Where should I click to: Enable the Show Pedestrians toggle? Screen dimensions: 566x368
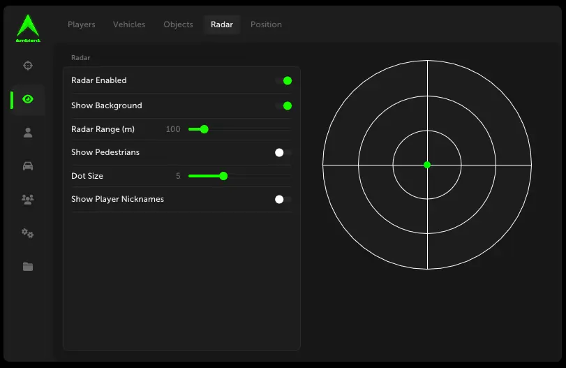(283, 152)
